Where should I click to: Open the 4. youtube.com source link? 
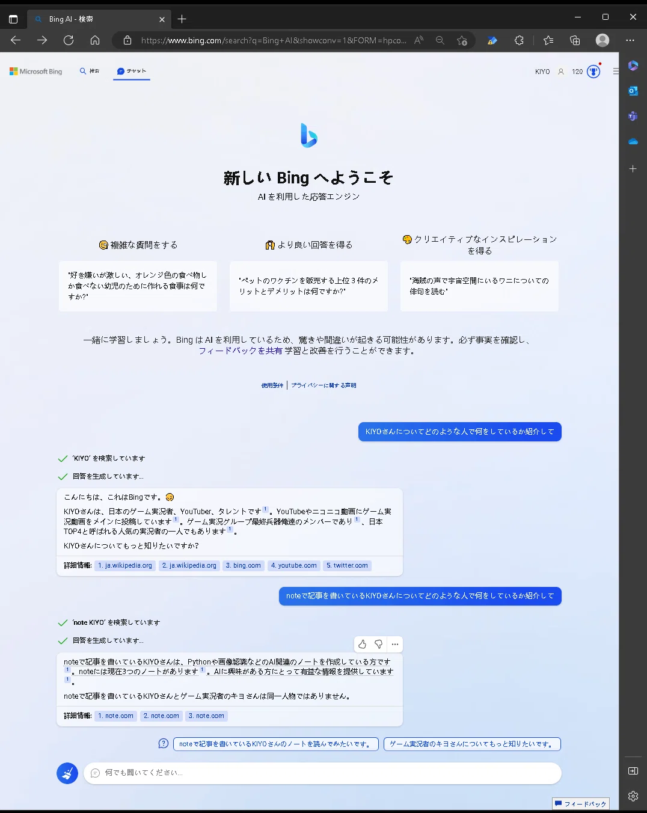click(294, 566)
